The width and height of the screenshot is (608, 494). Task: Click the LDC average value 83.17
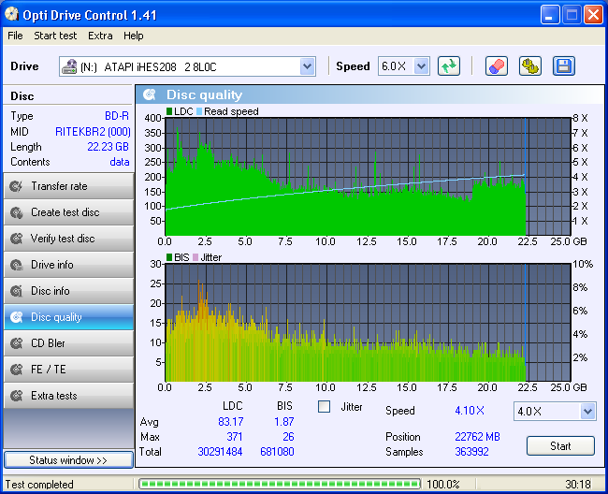[231, 421]
